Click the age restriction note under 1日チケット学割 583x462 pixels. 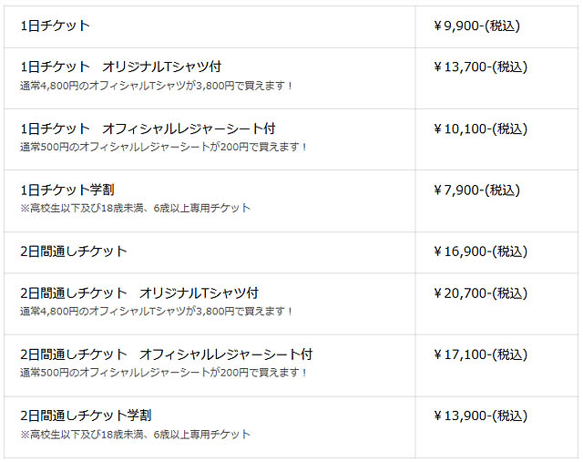tap(135, 208)
